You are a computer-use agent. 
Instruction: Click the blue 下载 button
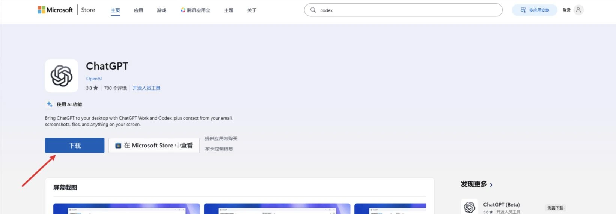tap(75, 145)
